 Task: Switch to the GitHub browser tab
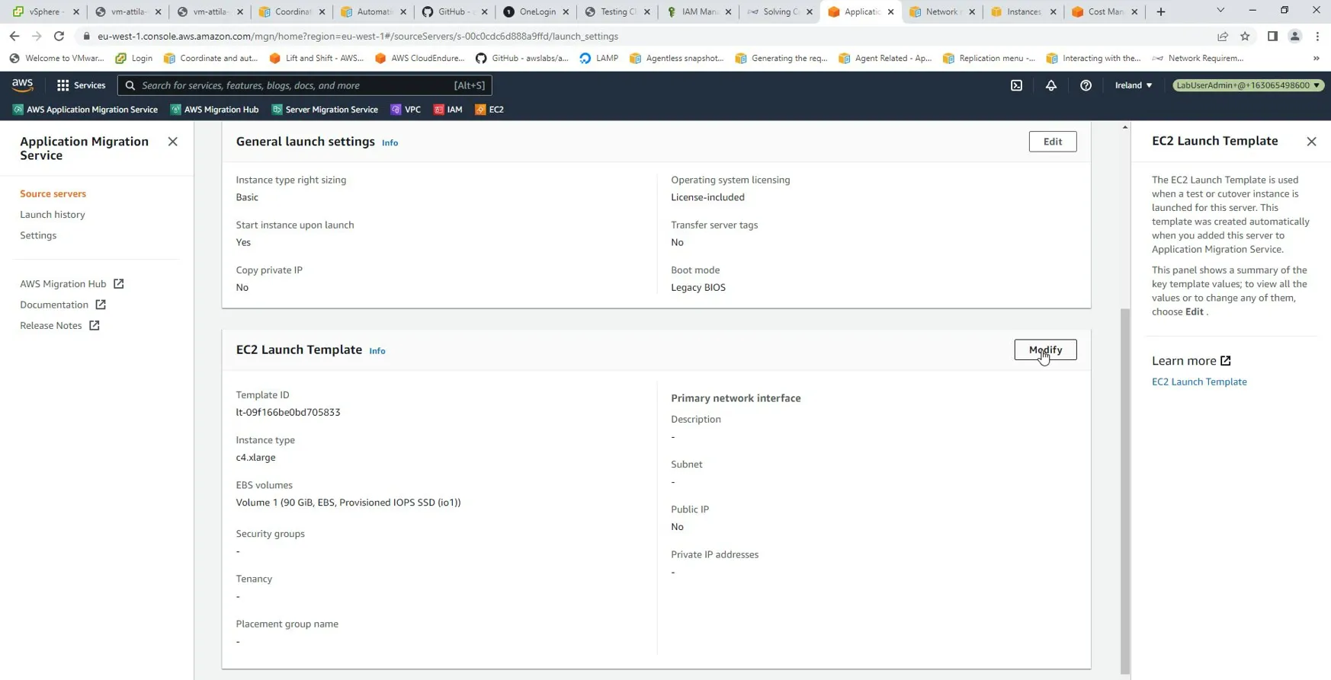click(455, 11)
